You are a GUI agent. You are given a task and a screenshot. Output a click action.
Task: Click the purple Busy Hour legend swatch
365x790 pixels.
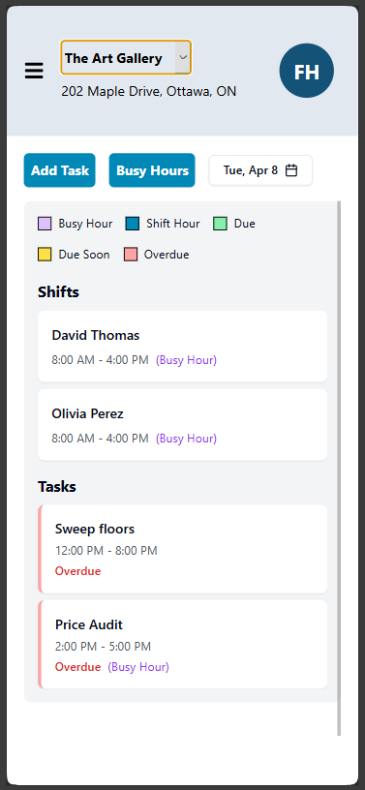pos(45,224)
